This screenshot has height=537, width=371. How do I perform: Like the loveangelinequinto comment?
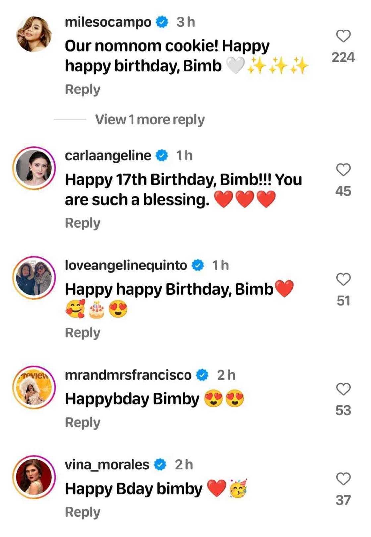[x=343, y=279]
